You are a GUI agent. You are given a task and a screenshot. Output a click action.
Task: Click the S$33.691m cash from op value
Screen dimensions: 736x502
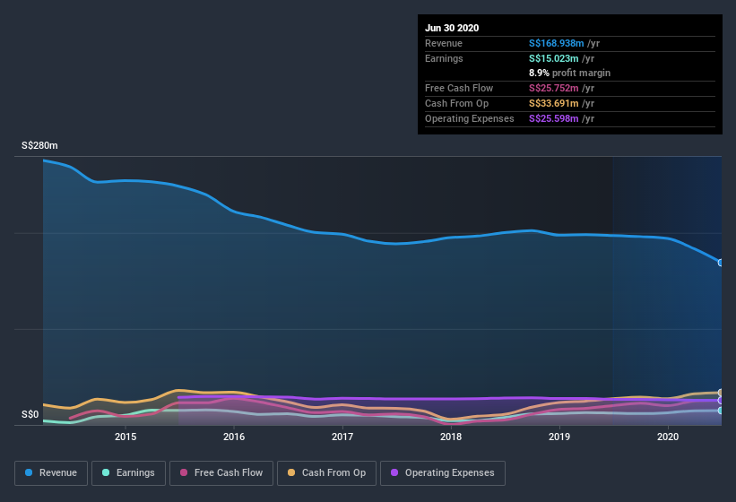click(553, 103)
